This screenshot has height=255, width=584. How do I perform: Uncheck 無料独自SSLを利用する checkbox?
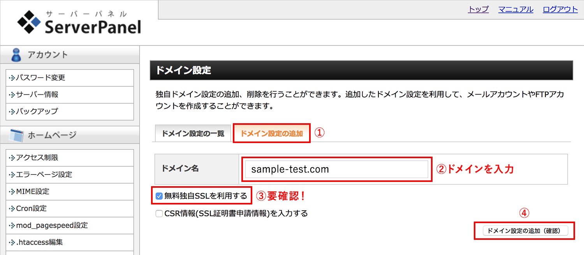tap(159, 196)
